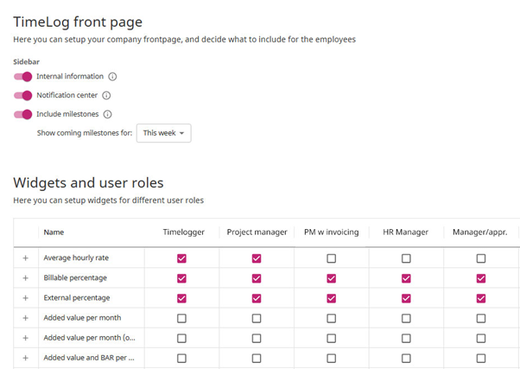The width and height of the screenshot is (520, 369).
Task: Click the Name column header
Action: [54, 232]
